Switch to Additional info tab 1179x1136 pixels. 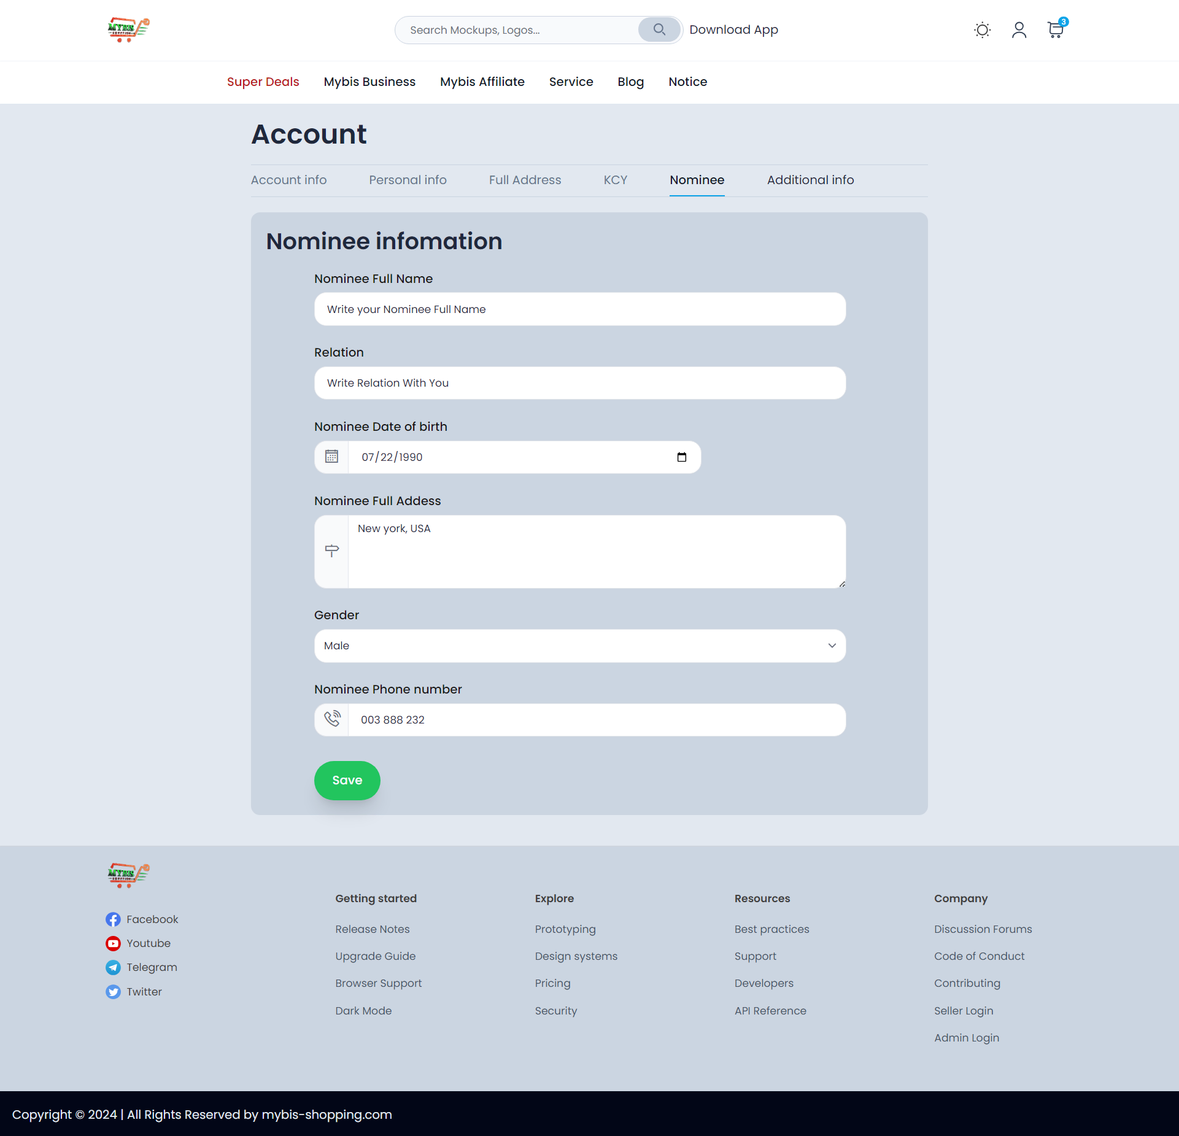click(810, 180)
